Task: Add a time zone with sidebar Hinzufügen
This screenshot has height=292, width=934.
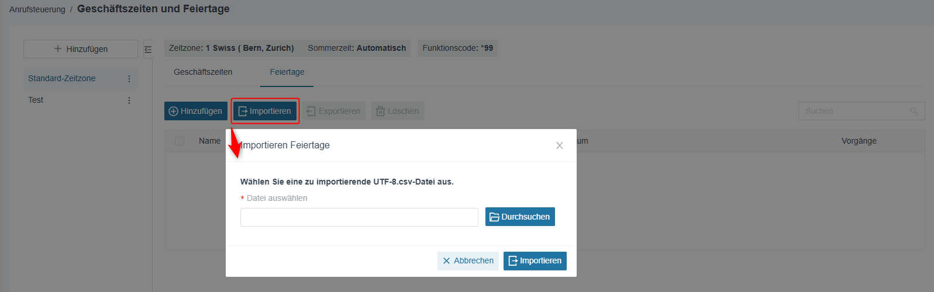Action: [81, 49]
